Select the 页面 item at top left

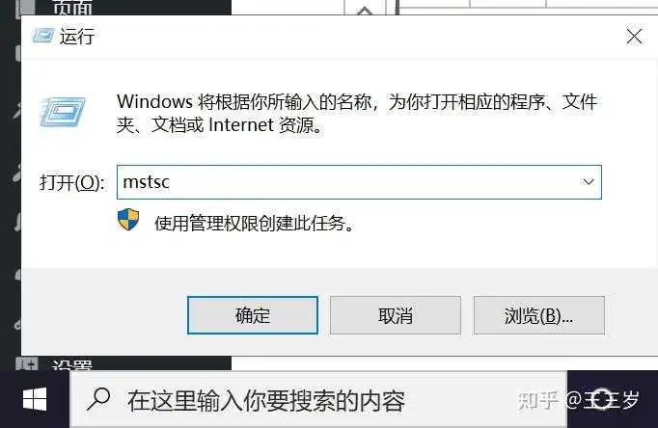pyautogui.click(x=72, y=8)
